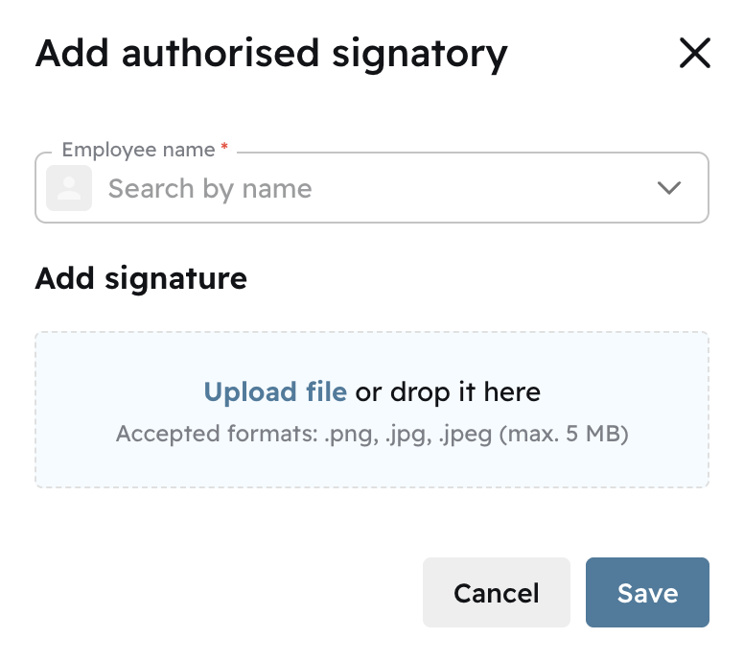The image size is (744, 662).
Task: Select the Add signature heading
Action: click(x=141, y=278)
